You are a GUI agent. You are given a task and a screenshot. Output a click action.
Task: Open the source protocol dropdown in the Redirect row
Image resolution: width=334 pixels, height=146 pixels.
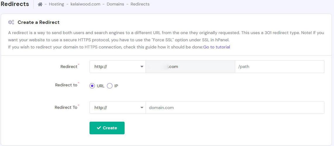[x=117, y=67]
